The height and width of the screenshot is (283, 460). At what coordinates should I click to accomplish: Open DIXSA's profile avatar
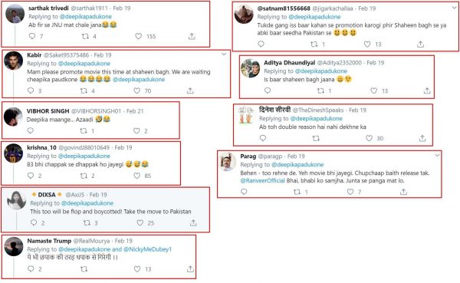[x=16, y=200]
